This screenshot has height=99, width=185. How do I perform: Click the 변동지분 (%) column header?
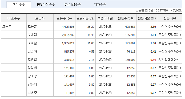point(147,18)
